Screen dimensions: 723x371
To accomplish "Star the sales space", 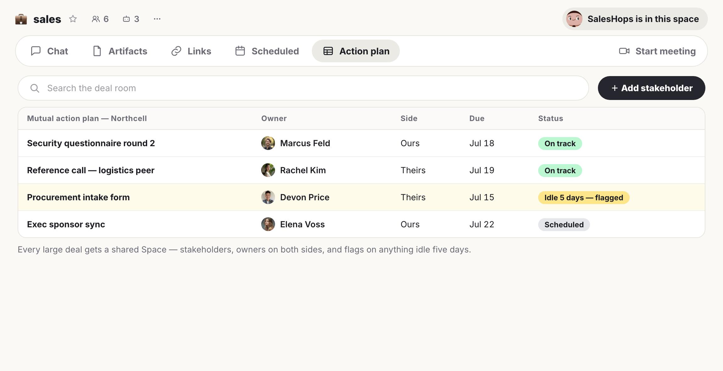I will 73,19.
